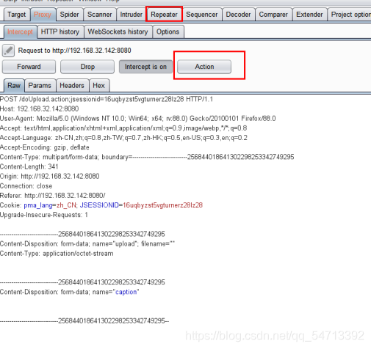Click the Accept: text/html header line
This screenshot has width=371, height=349.
123,128
